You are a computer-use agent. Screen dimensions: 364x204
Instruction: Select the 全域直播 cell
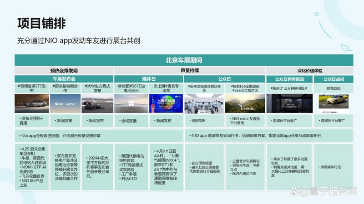pos(131,121)
